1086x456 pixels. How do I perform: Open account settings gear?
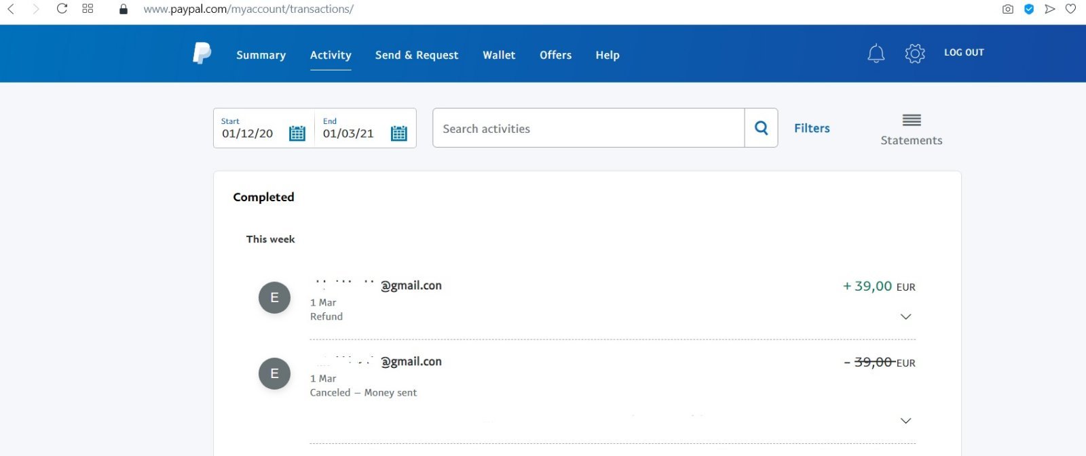[915, 54]
